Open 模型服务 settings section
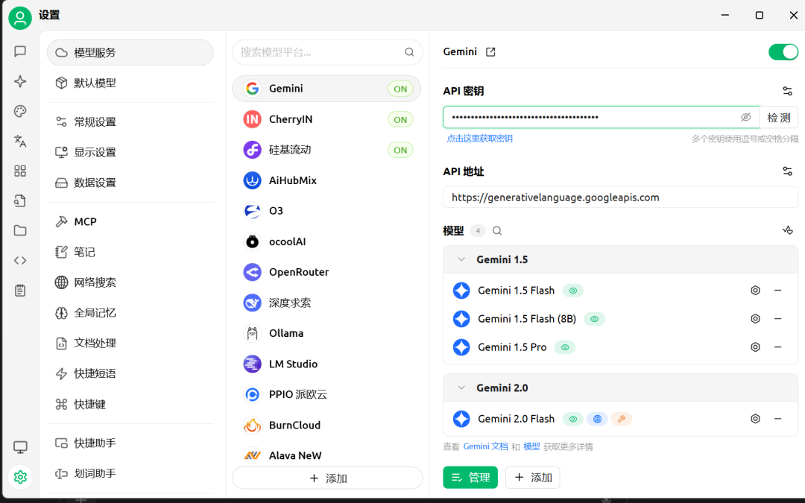805x503 pixels. (x=130, y=52)
